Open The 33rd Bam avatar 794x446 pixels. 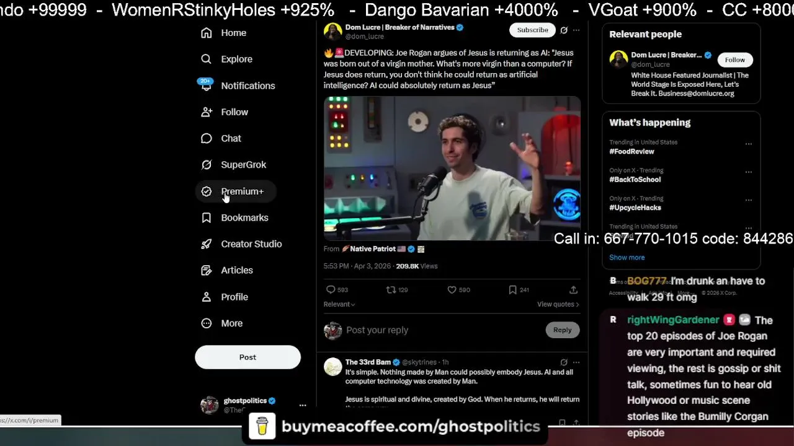click(x=332, y=367)
